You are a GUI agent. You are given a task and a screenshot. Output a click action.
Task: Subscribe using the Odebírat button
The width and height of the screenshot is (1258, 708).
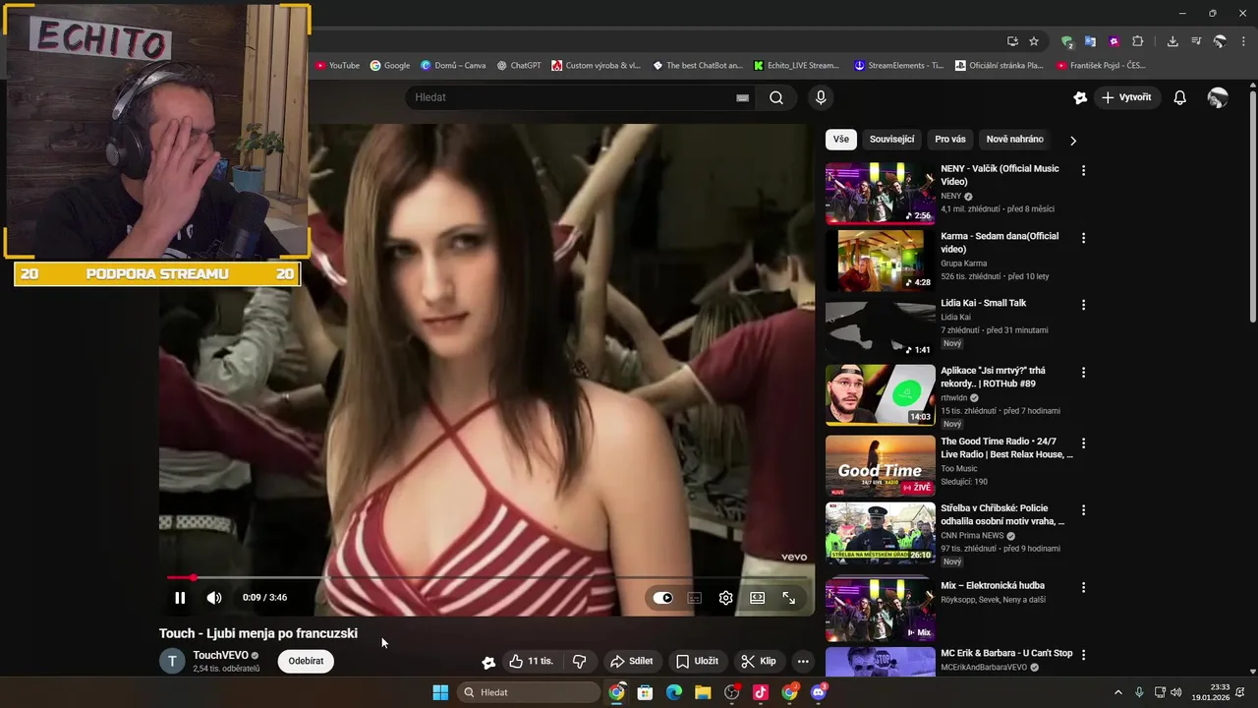tap(306, 661)
